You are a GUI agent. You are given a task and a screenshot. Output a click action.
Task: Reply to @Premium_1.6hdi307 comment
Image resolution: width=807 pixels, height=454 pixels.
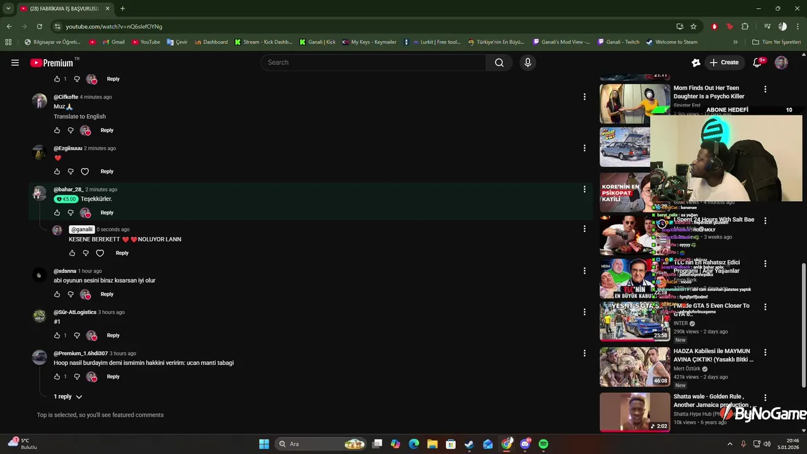click(113, 376)
